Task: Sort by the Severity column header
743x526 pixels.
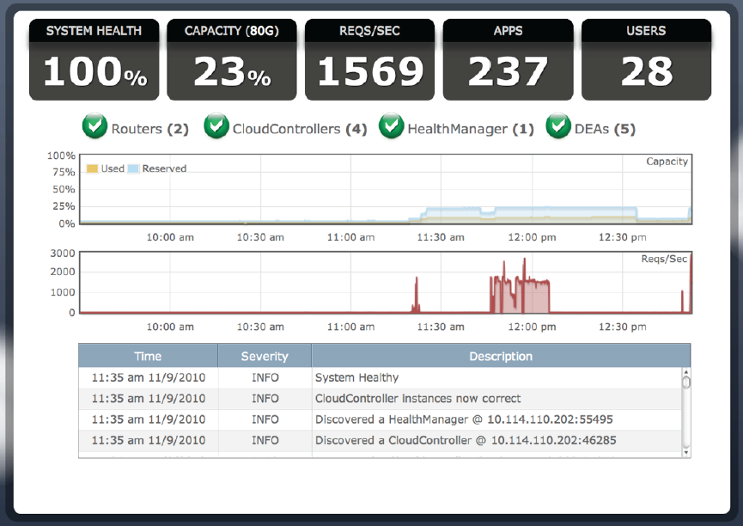Action: (265, 356)
